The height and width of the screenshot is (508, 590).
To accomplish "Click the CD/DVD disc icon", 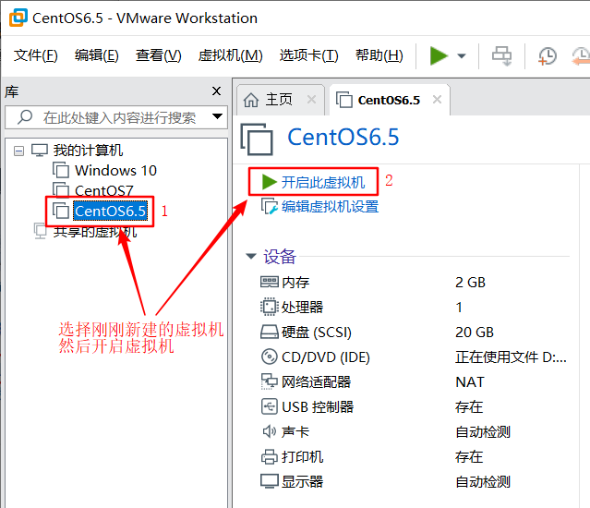I will click(270, 357).
